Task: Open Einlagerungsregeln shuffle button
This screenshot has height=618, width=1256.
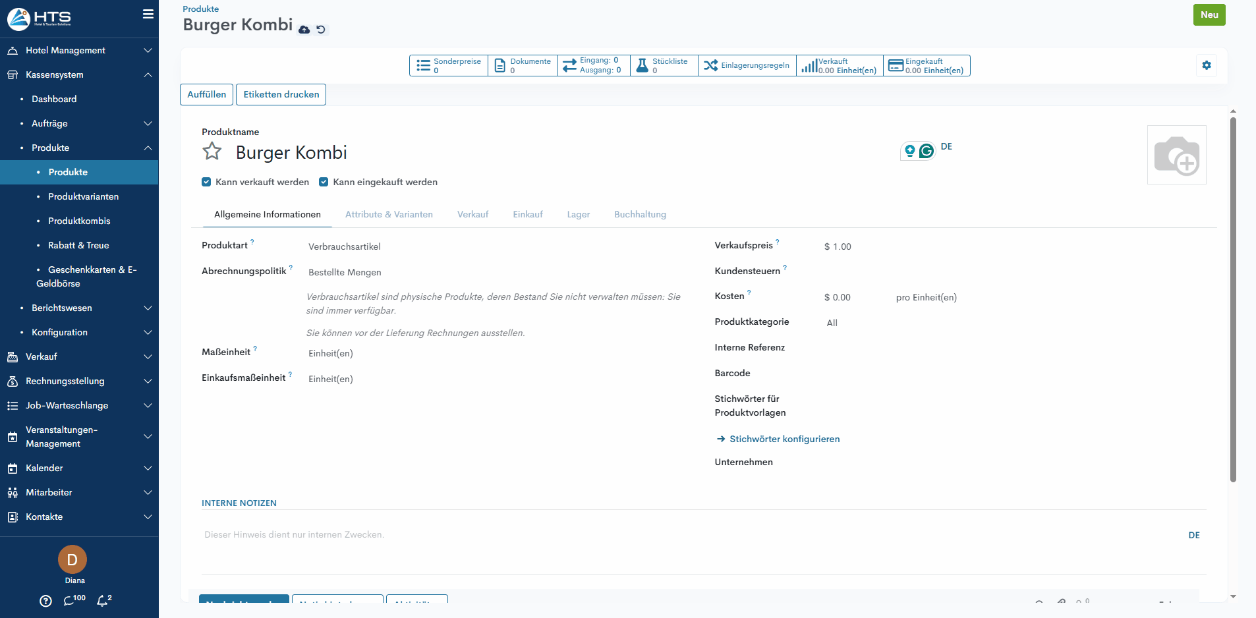Action: click(747, 65)
